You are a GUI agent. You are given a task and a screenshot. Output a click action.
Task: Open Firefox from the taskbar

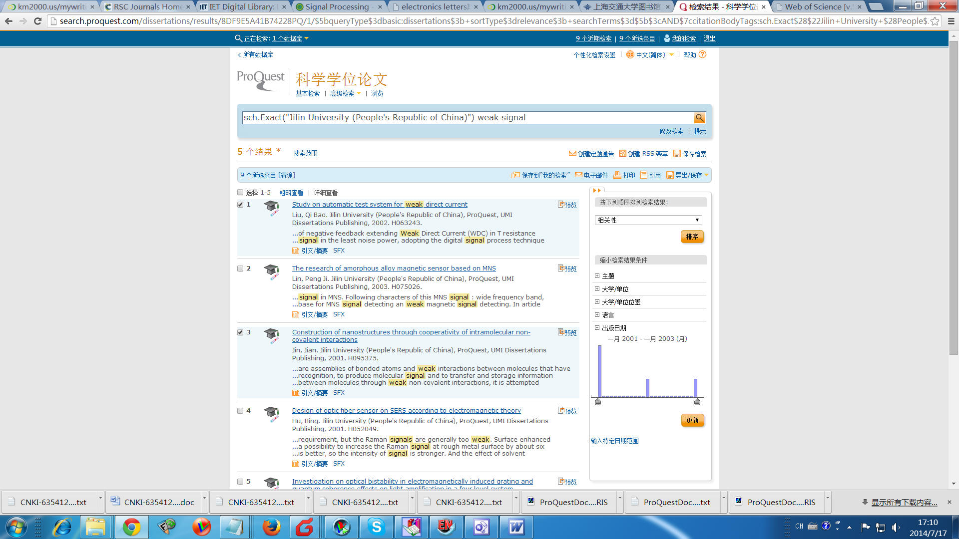[271, 527]
